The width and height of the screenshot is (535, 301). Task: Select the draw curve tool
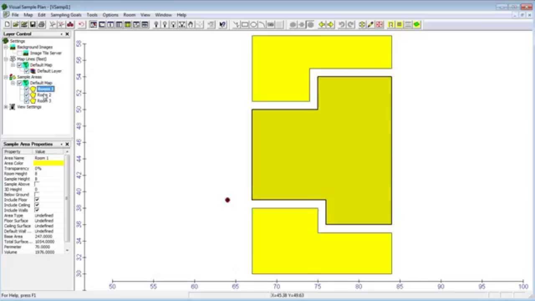(262, 25)
